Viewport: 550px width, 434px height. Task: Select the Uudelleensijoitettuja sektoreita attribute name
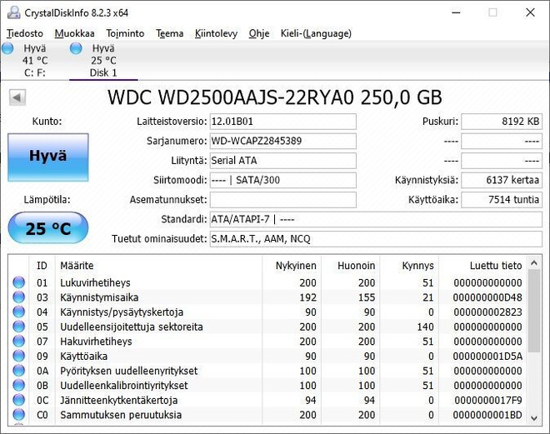pyautogui.click(x=132, y=327)
